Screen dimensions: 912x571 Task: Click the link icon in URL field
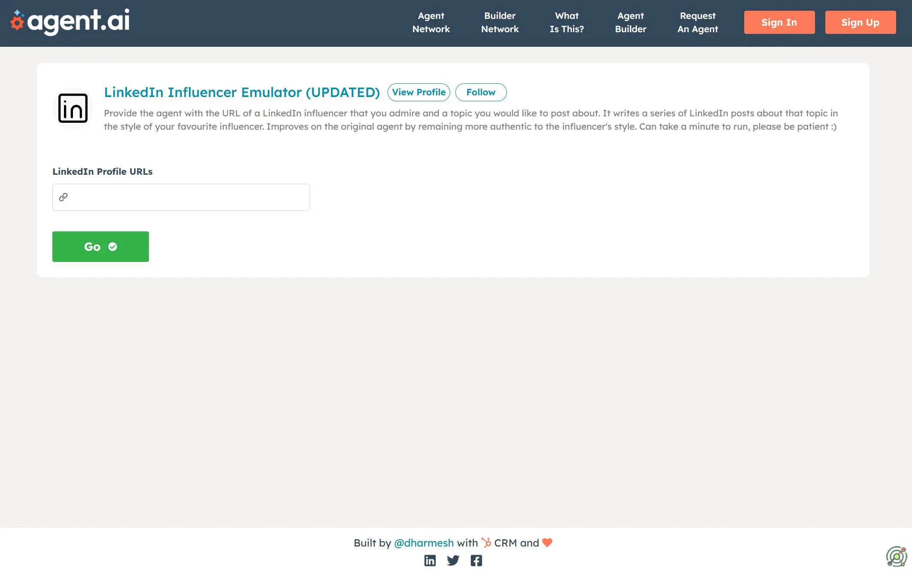click(x=64, y=197)
